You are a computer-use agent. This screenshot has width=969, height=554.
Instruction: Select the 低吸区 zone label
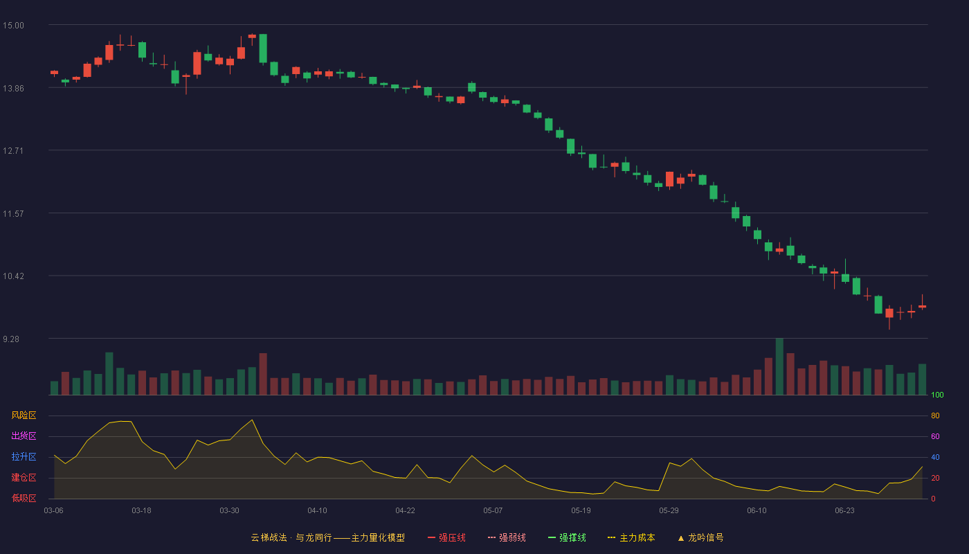24,498
